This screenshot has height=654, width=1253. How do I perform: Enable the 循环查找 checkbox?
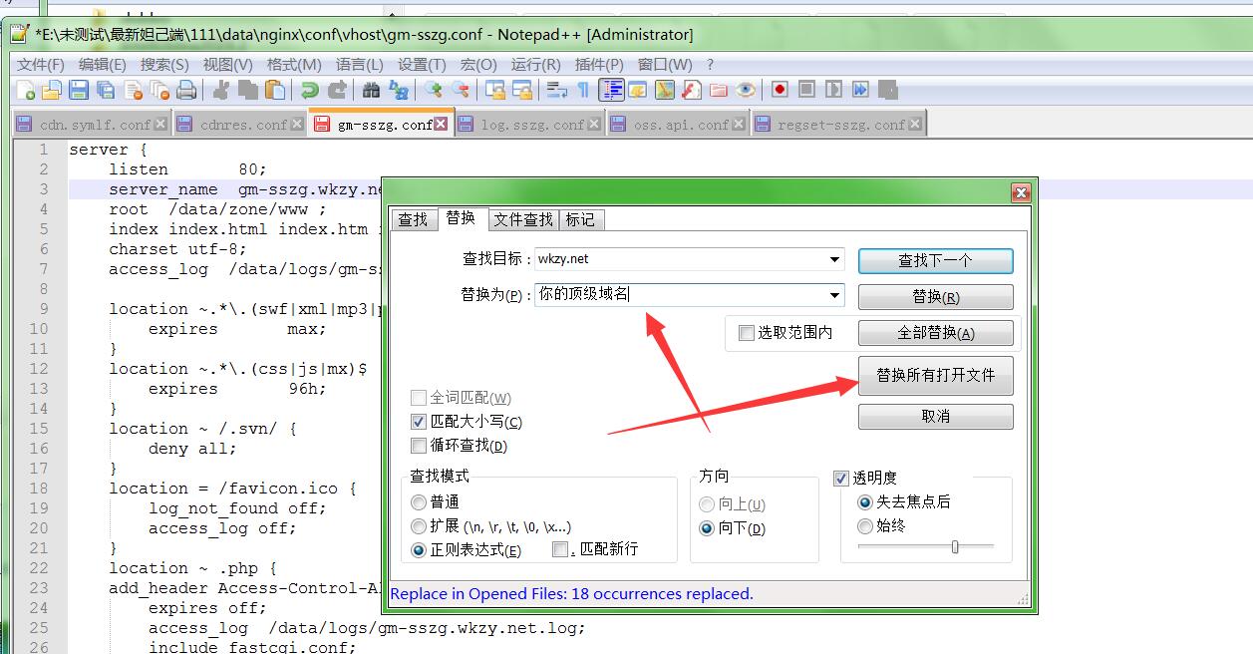click(x=419, y=446)
